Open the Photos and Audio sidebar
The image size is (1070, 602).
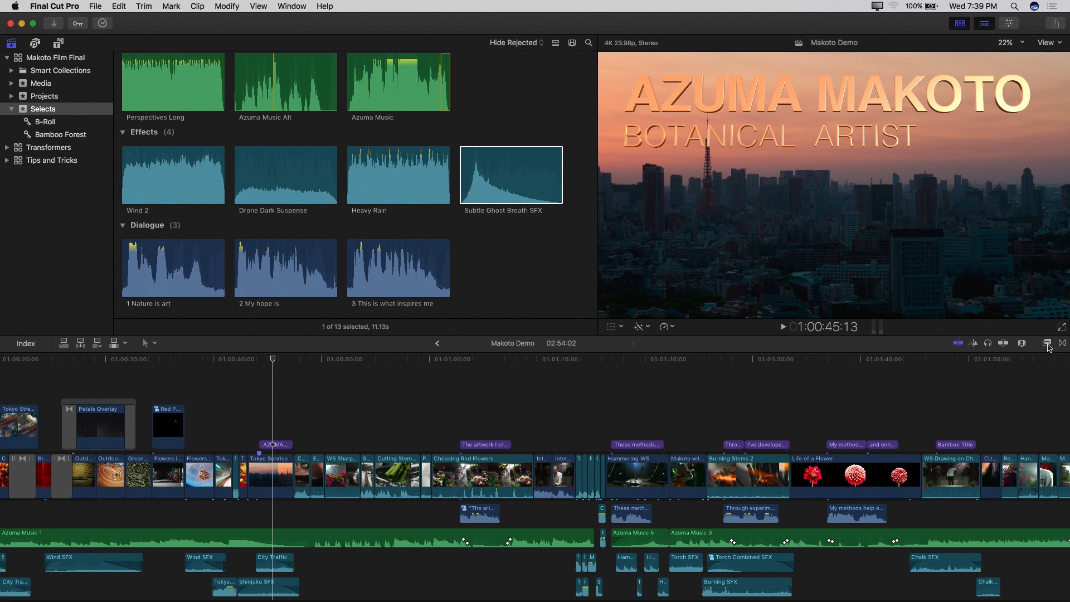tap(35, 43)
